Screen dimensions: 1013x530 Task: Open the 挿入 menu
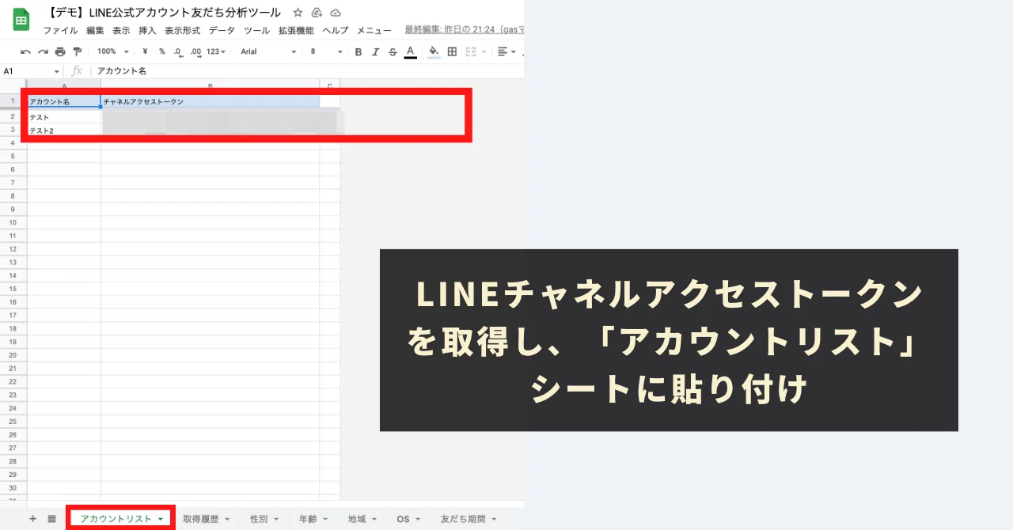tap(147, 30)
